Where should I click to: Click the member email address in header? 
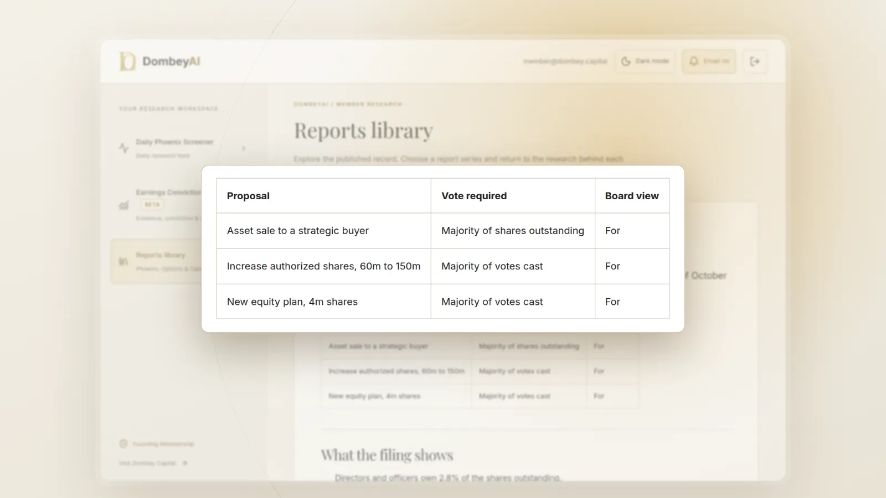click(x=565, y=61)
